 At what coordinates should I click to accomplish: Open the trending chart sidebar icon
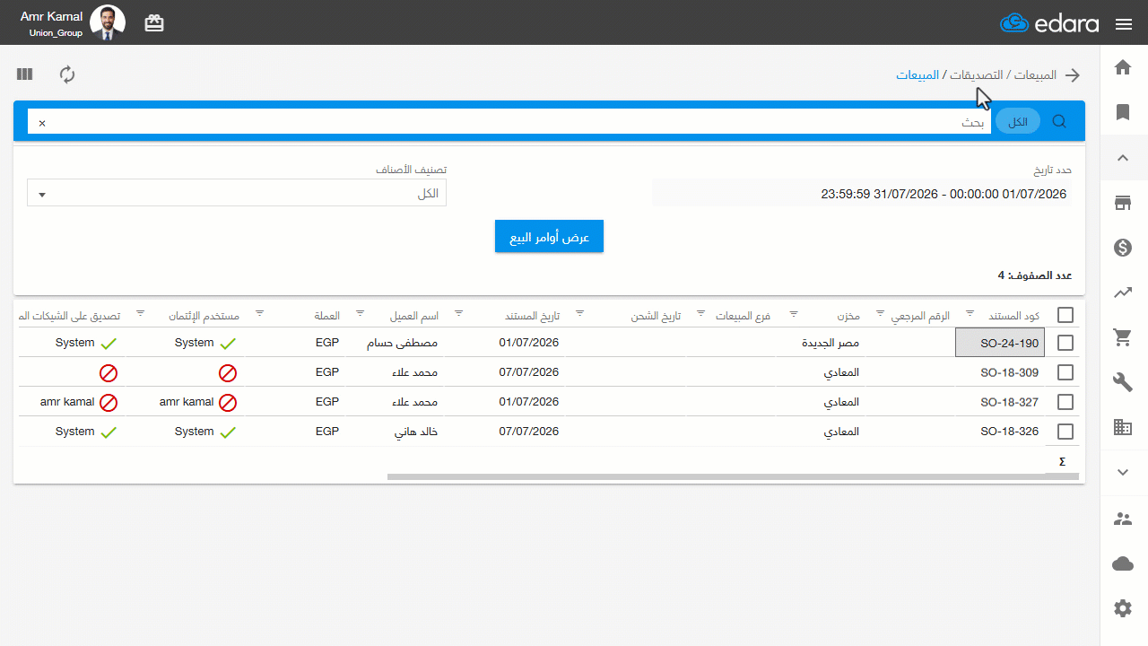[x=1123, y=292]
